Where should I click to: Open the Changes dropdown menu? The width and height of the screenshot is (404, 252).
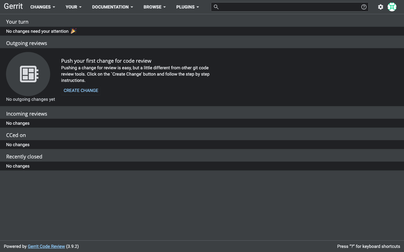tap(43, 7)
